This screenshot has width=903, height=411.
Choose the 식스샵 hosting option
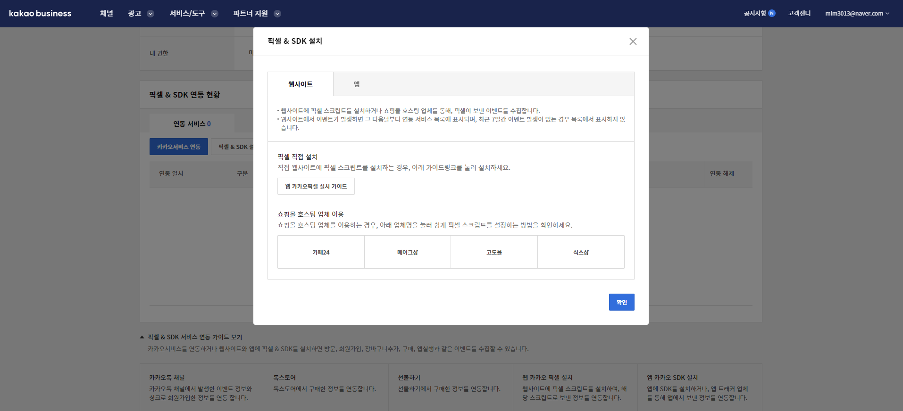click(581, 252)
